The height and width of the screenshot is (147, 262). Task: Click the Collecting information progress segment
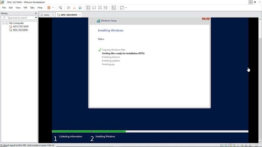[x=72, y=131]
